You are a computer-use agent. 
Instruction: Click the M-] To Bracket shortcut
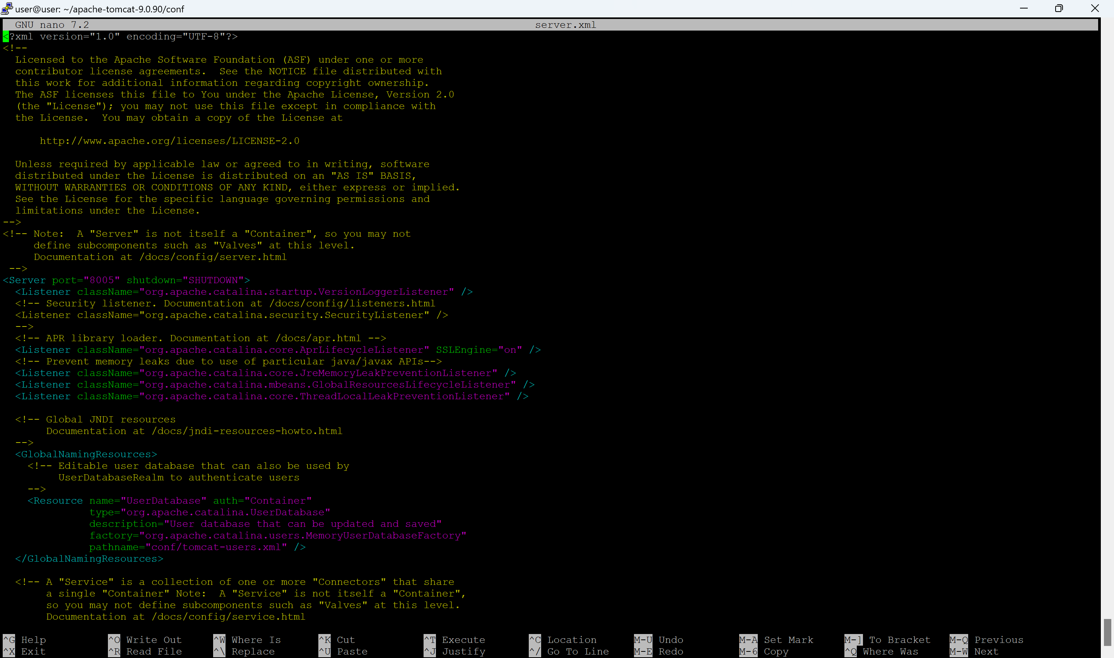pyautogui.click(x=887, y=640)
